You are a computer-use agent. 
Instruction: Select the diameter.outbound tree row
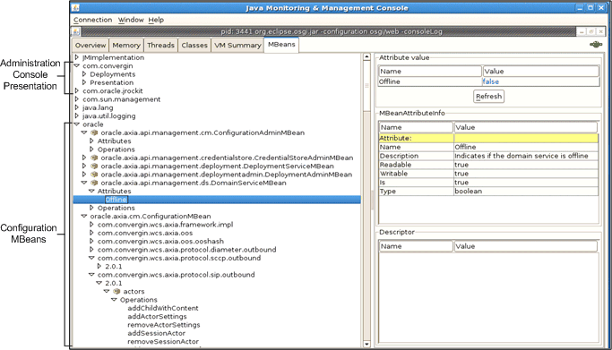[x=186, y=250]
